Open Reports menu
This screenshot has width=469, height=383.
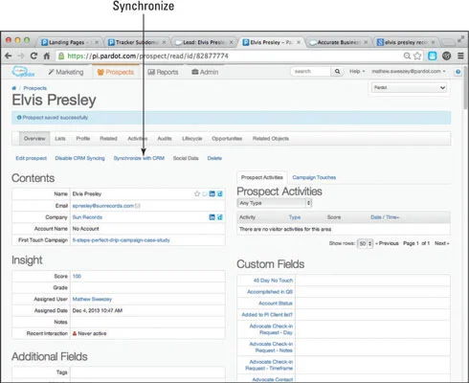click(x=163, y=72)
